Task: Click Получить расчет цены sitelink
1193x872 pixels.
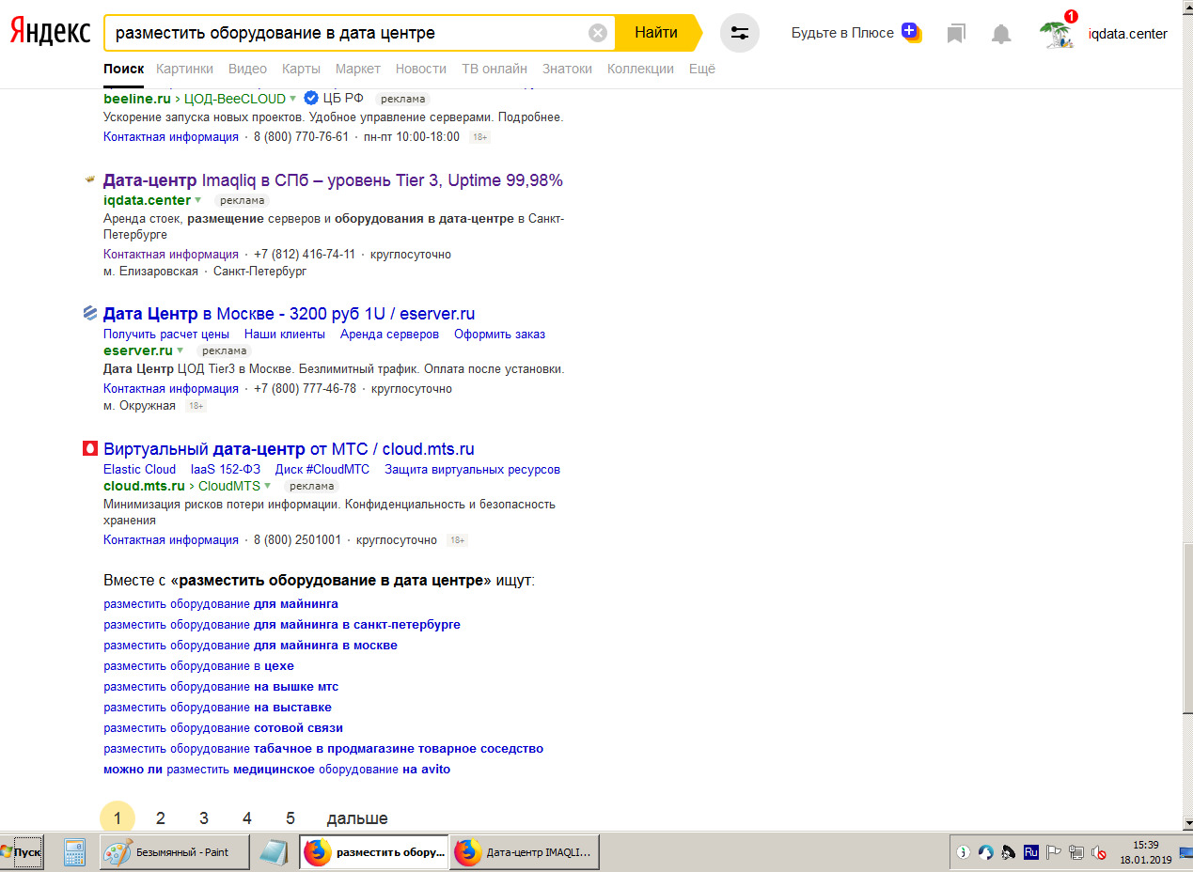Action: coord(166,335)
